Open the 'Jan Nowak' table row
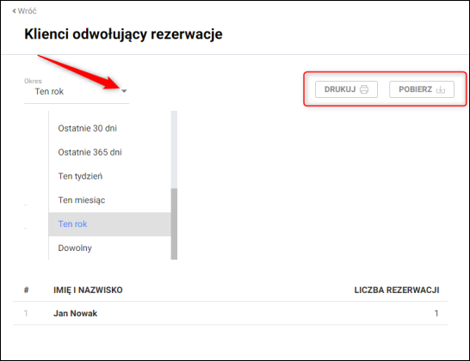The width and height of the screenshot is (470, 361). [x=231, y=314]
